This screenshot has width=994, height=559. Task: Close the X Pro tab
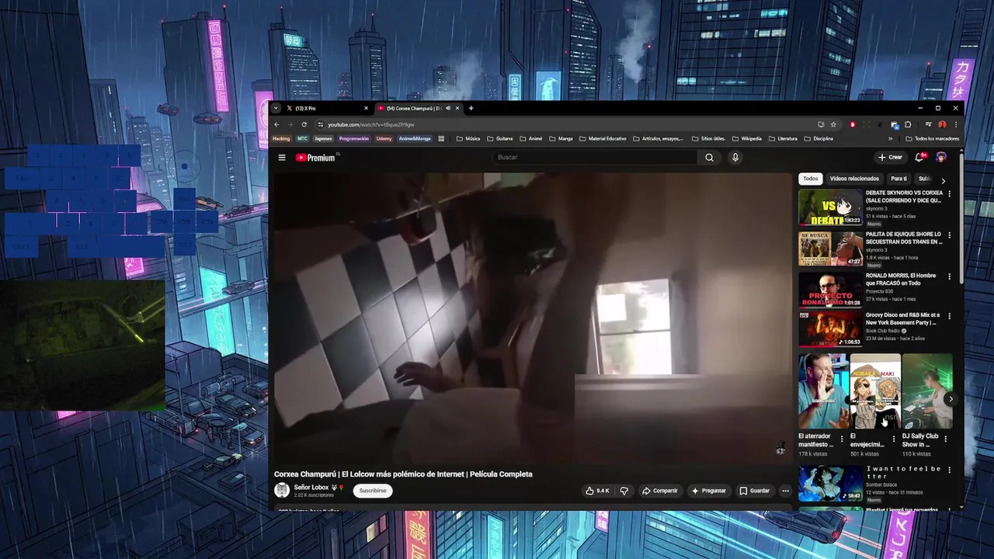coord(366,108)
